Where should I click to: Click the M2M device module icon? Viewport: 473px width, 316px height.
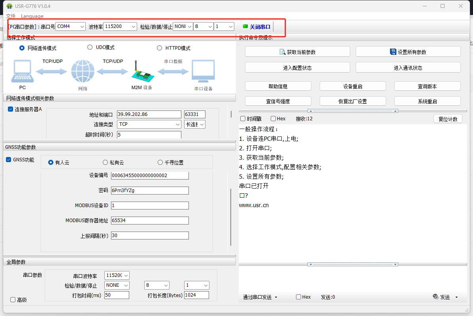[x=141, y=72]
